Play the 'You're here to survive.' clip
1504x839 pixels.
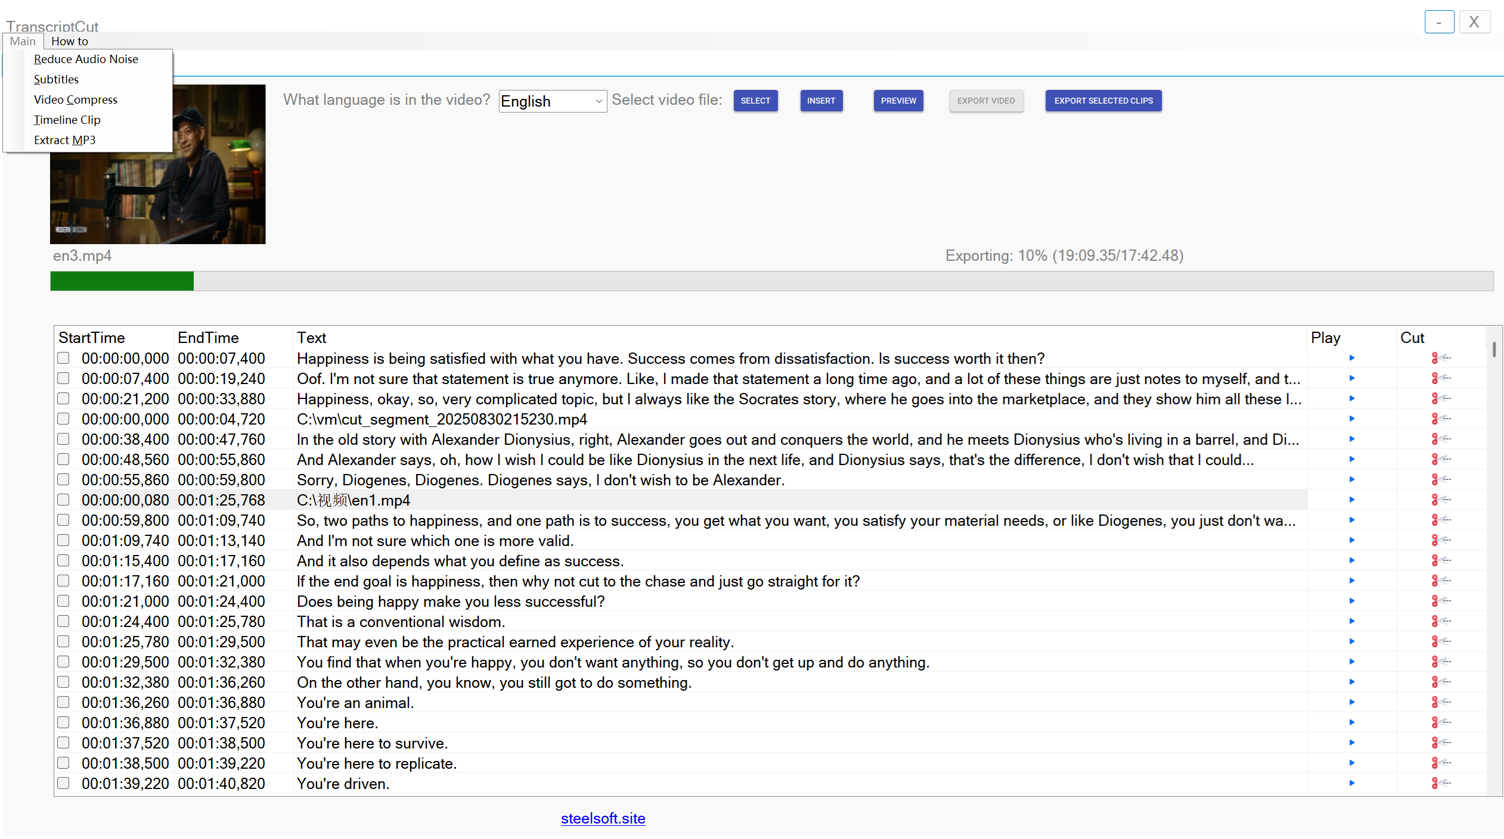(1351, 743)
